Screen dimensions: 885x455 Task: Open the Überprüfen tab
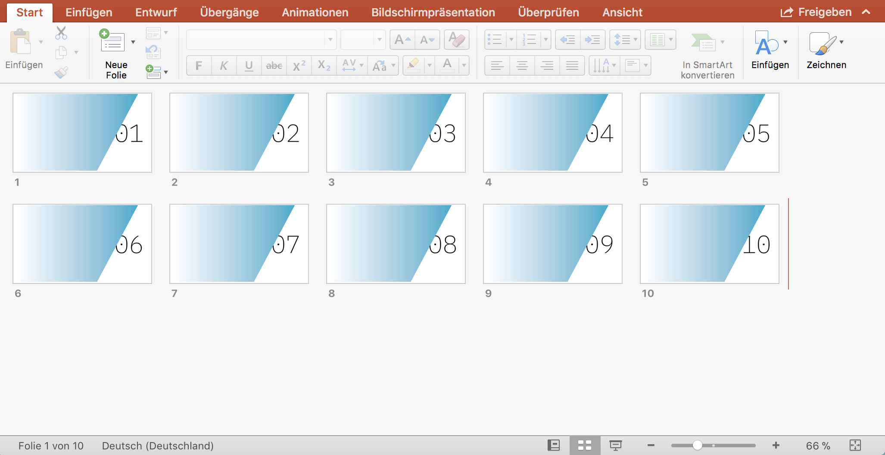[x=548, y=12]
